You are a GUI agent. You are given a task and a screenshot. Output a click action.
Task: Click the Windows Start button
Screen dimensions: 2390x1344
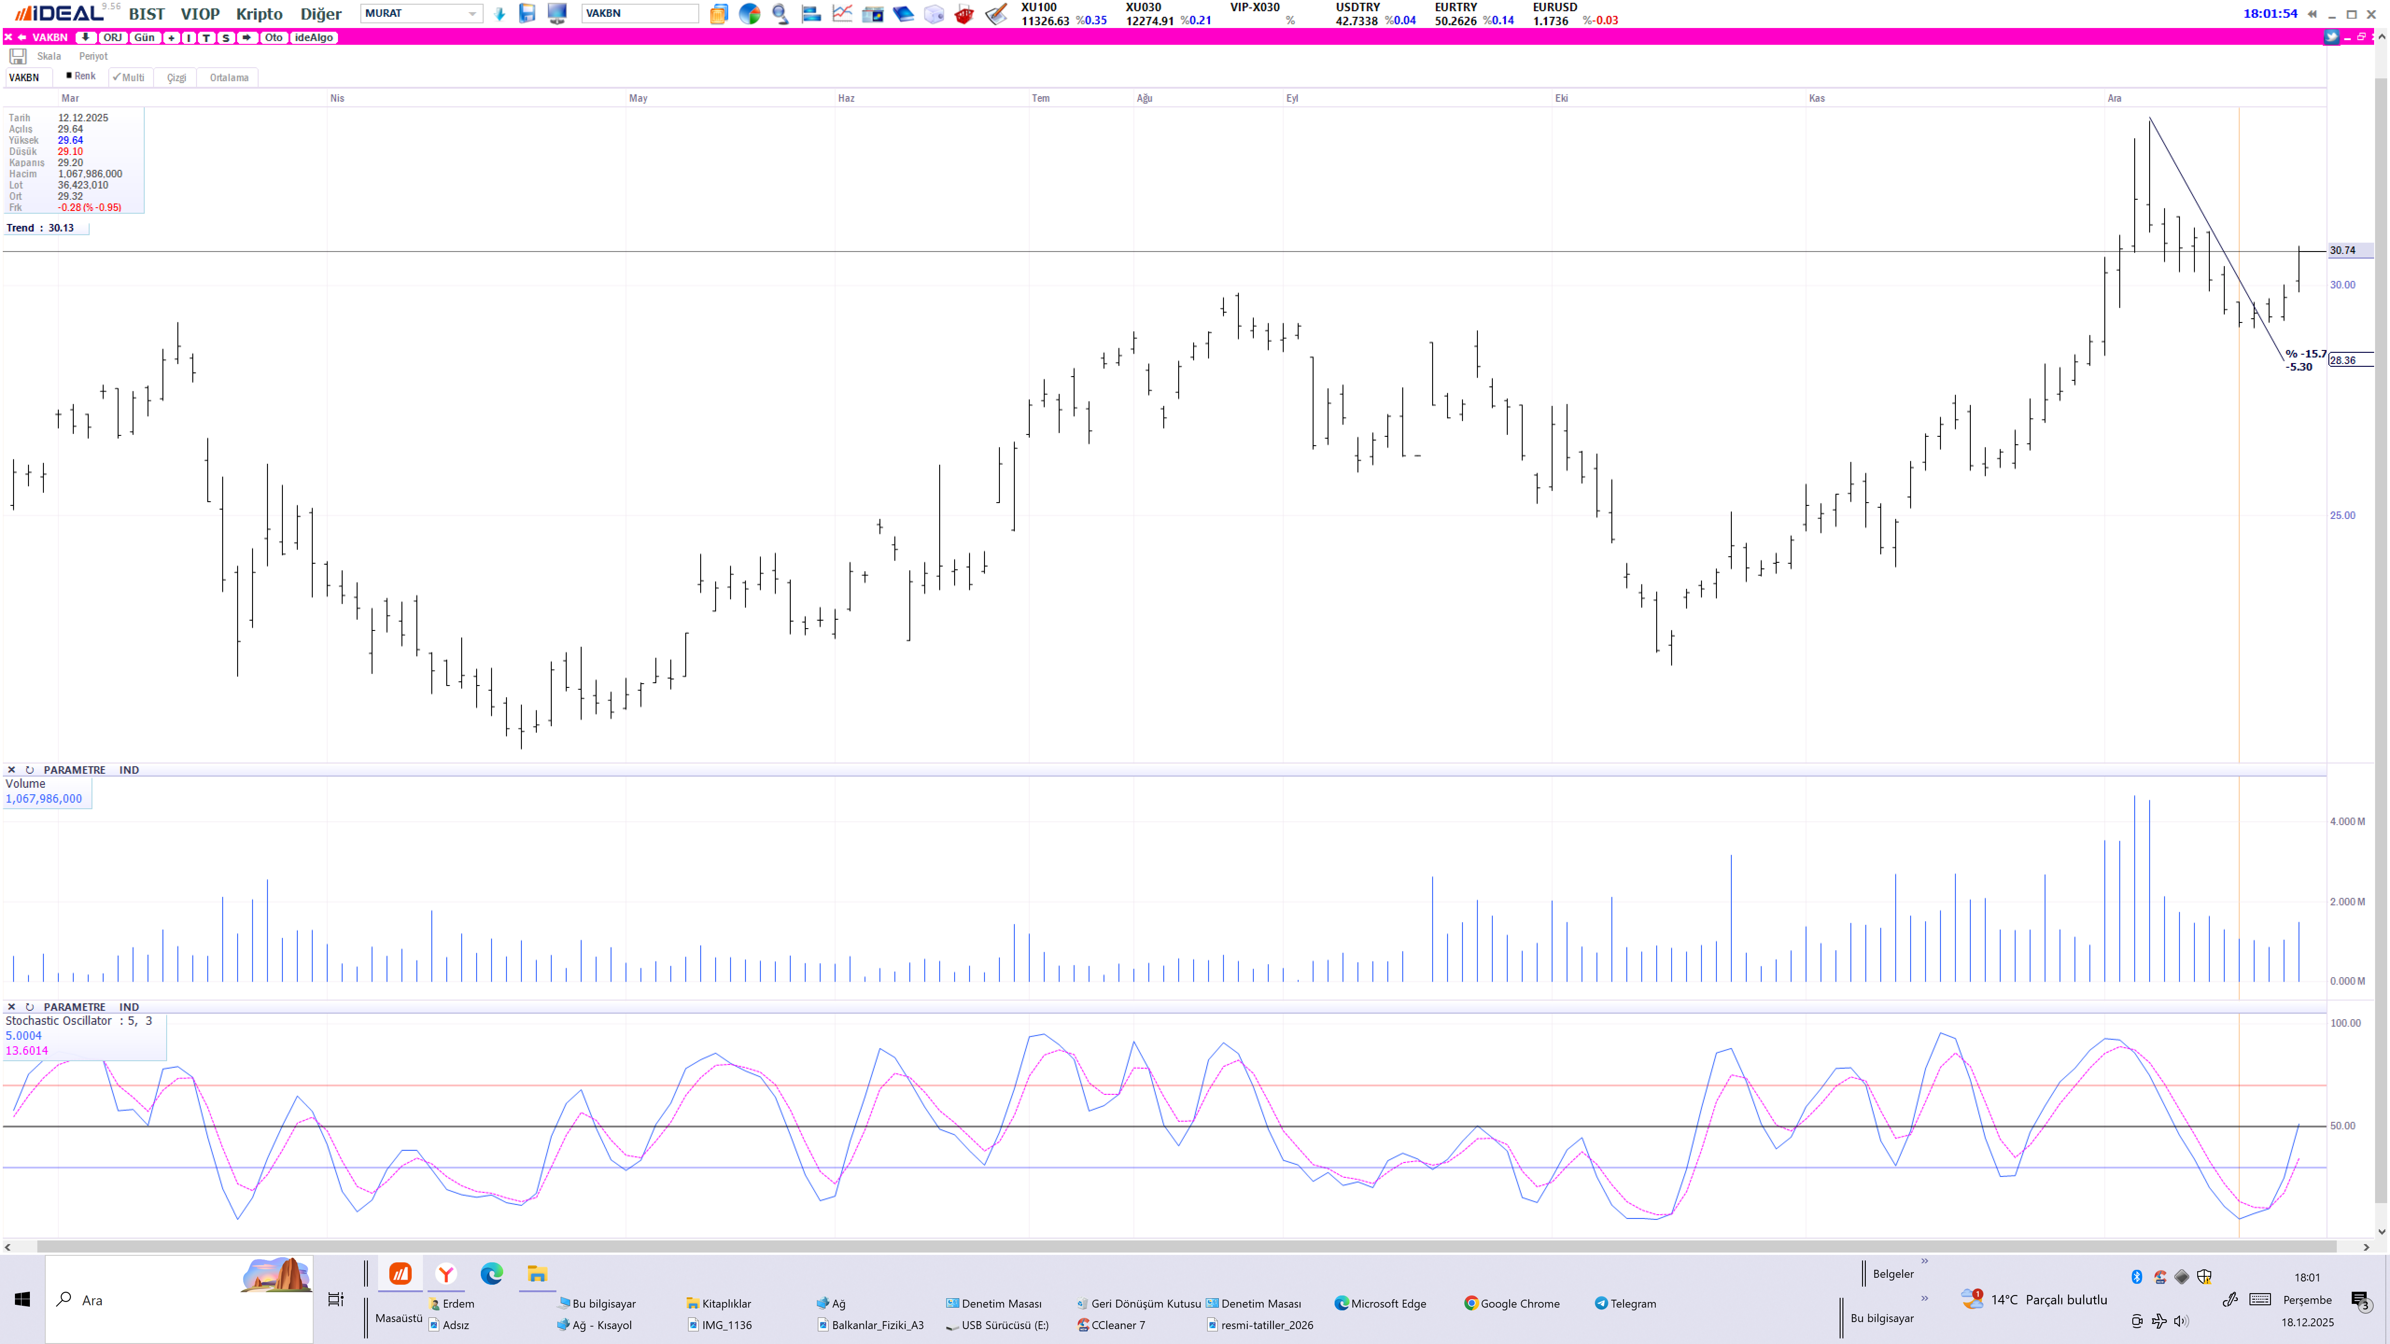click(22, 1300)
